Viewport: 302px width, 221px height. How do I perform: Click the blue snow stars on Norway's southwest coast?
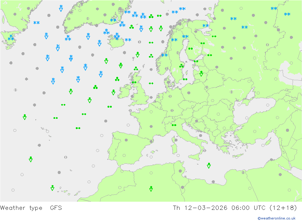point(165,55)
